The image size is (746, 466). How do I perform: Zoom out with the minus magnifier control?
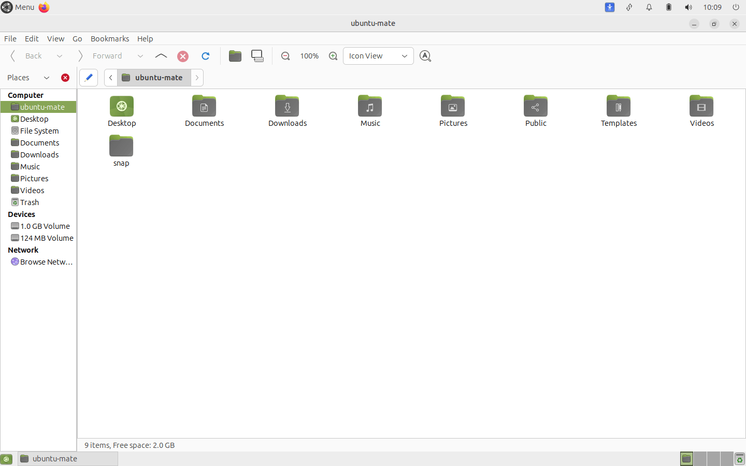[x=285, y=55]
